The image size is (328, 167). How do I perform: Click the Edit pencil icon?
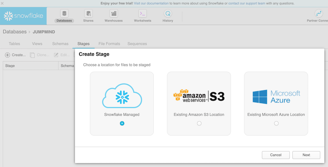(x=56, y=55)
